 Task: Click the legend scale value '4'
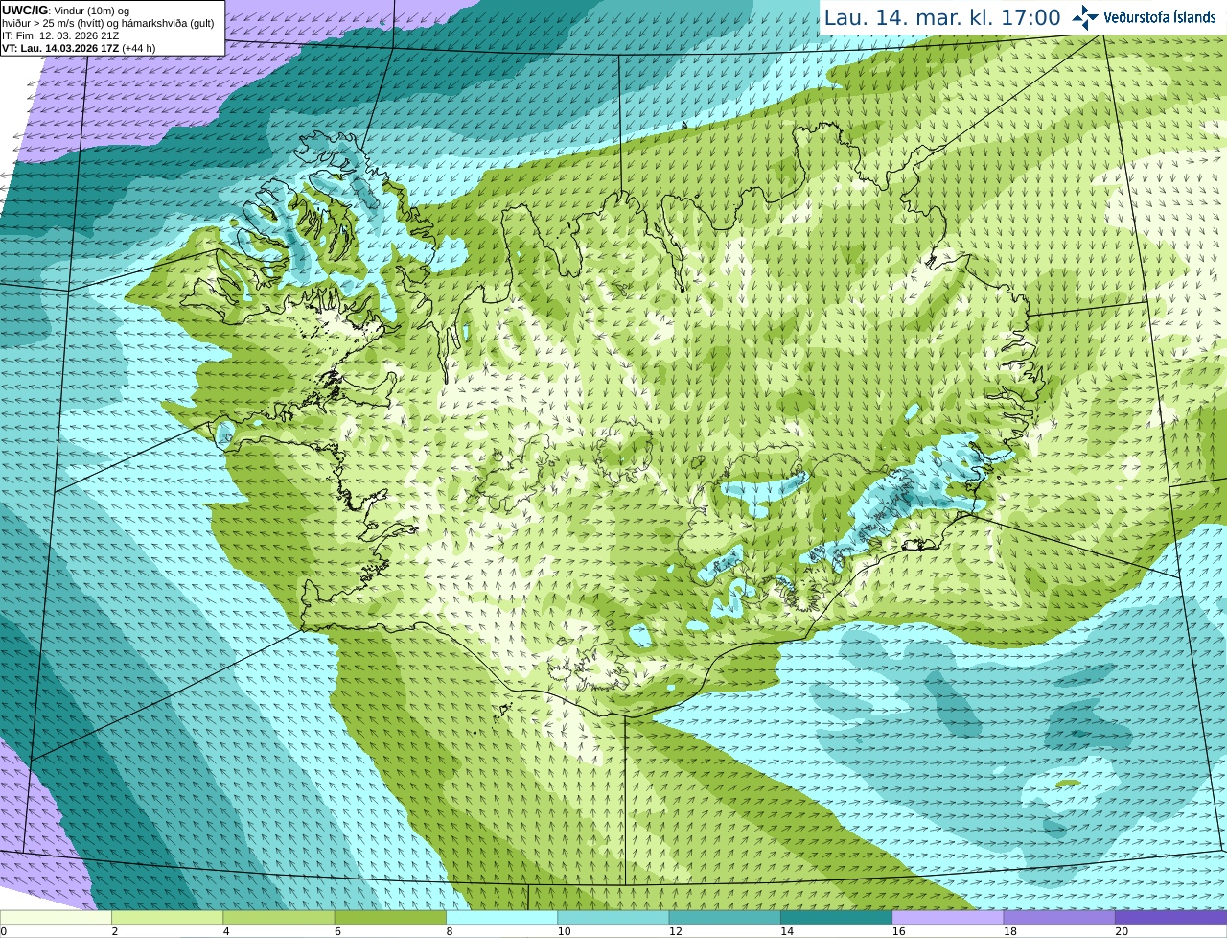226,931
